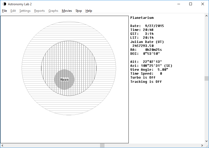Click the vertical scrollbar down arrow
Screen dimensions: 209x148
click(x=207, y=141)
